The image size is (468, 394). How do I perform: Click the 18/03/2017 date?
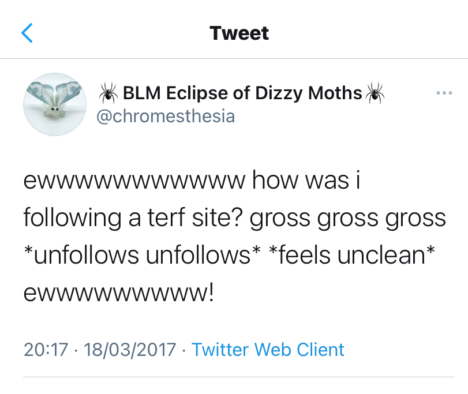click(129, 350)
